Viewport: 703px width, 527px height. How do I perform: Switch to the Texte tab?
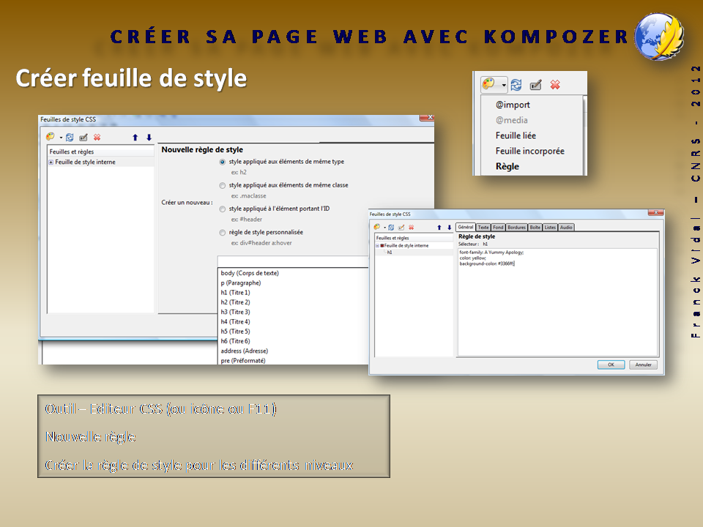[483, 228]
